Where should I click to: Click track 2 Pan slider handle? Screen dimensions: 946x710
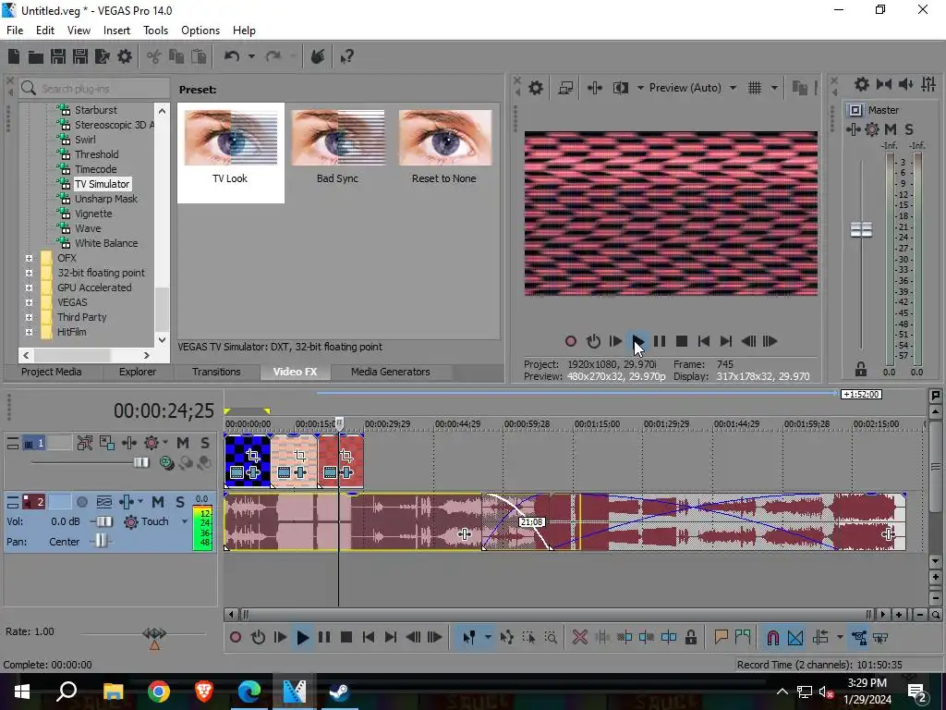tap(101, 542)
